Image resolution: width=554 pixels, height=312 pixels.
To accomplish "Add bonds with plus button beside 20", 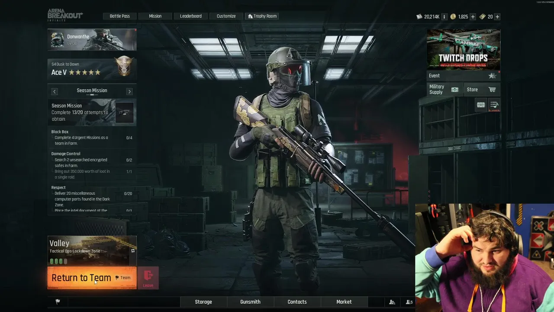I will click(x=497, y=16).
